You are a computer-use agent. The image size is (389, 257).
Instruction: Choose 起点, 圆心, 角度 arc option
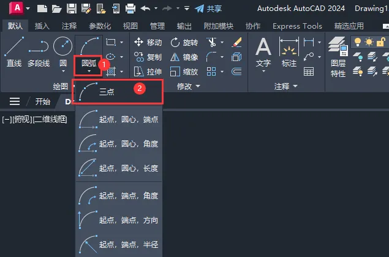pos(119,143)
